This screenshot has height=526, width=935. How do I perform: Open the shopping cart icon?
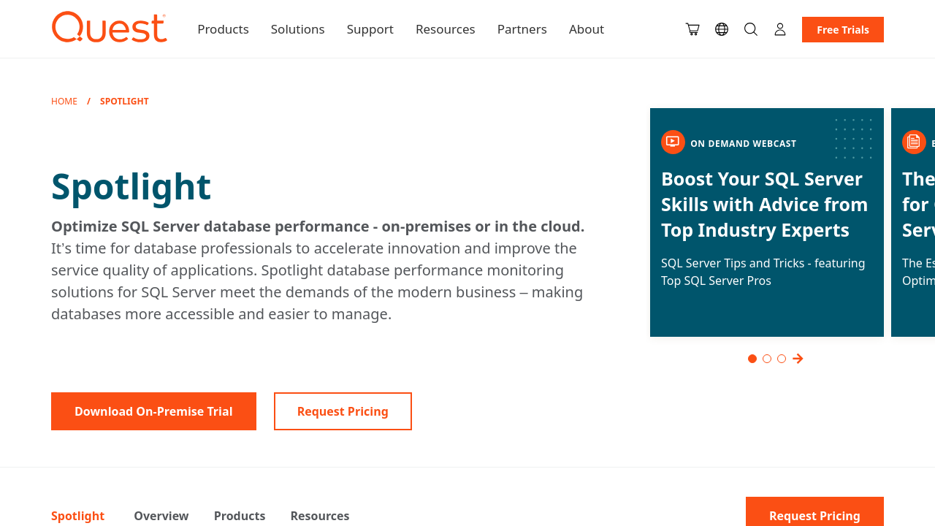[692, 29]
